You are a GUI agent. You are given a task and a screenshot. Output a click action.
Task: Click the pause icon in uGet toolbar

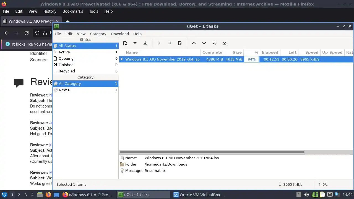pyautogui.click(x=170, y=43)
